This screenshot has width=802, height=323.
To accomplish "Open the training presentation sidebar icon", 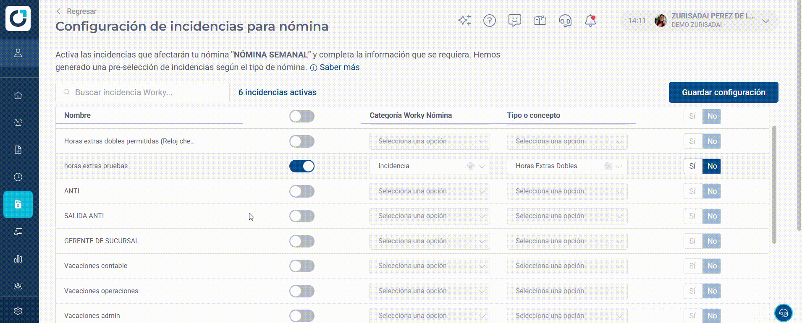I will [18, 232].
